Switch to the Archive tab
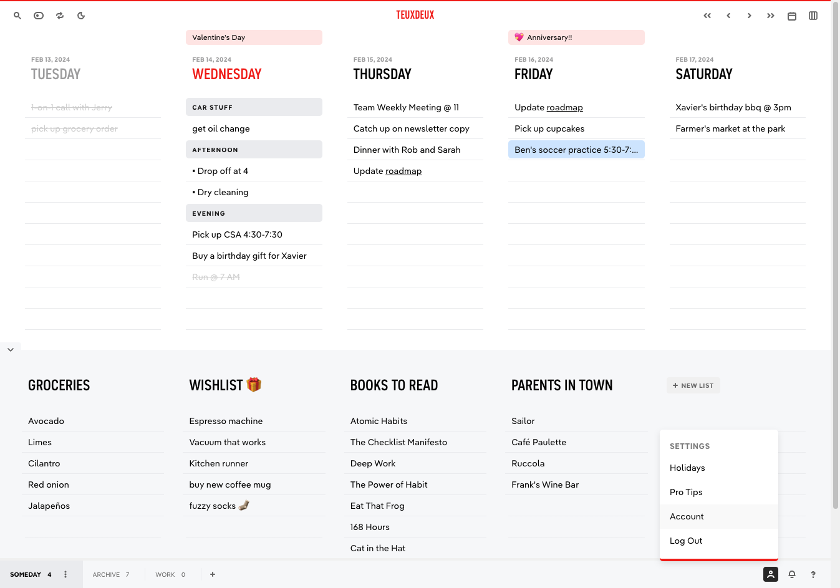The image size is (840, 588). click(x=111, y=574)
